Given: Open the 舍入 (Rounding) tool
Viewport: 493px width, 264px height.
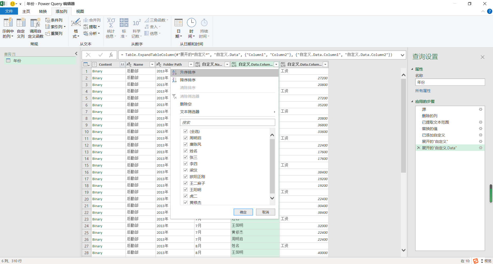Looking at the screenshot, I should coord(153,27).
